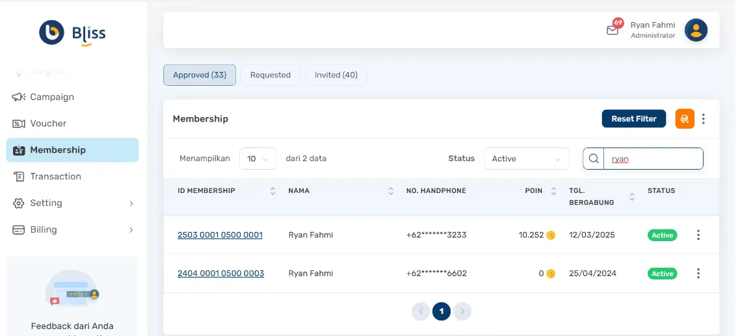Open row actions for membership 2404 0001 0500 0003

698,274
